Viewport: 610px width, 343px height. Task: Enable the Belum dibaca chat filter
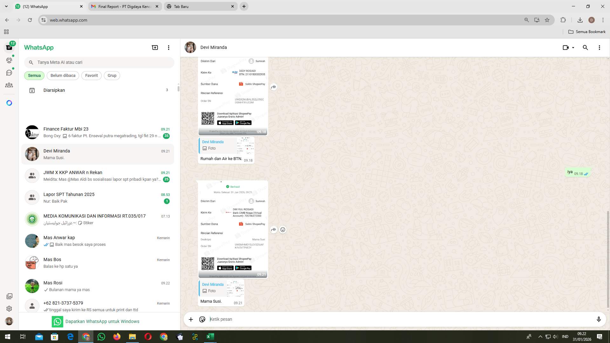63,75
